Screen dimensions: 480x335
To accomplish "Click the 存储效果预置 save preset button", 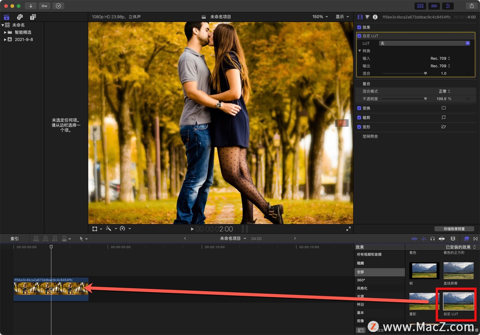I will [x=454, y=229].
